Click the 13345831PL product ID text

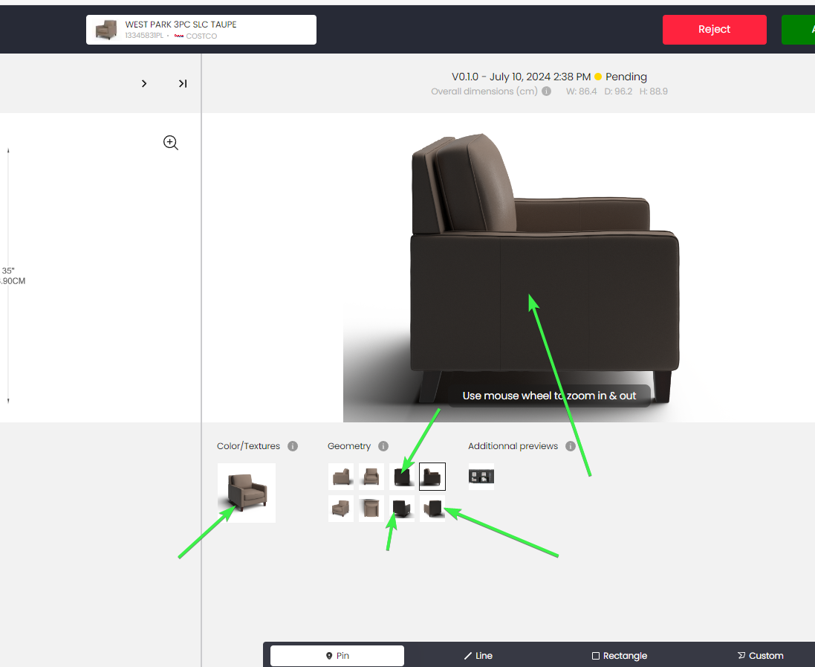point(144,36)
